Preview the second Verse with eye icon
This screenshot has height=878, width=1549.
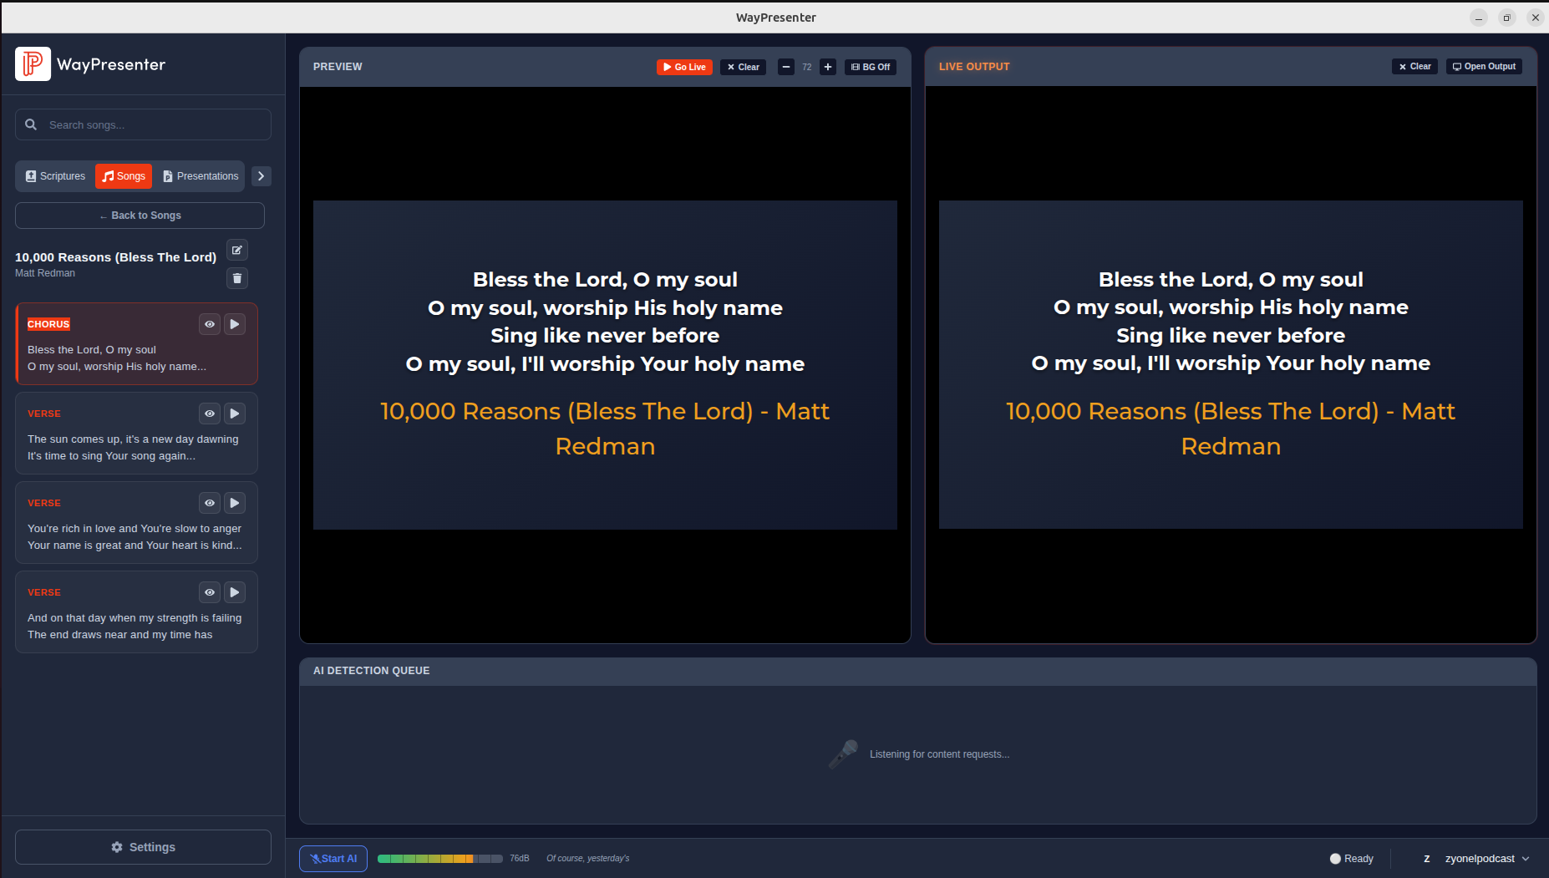pyautogui.click(x=210, y=503)
